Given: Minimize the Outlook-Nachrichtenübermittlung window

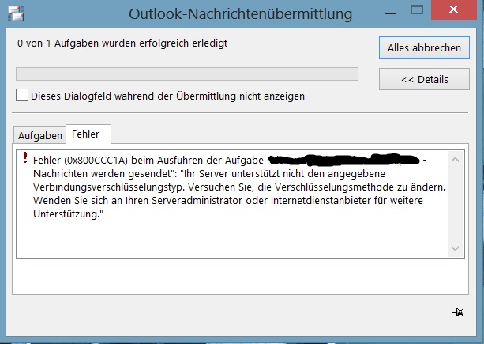Looking at the screenshot, I should click(x=391, y=13).
